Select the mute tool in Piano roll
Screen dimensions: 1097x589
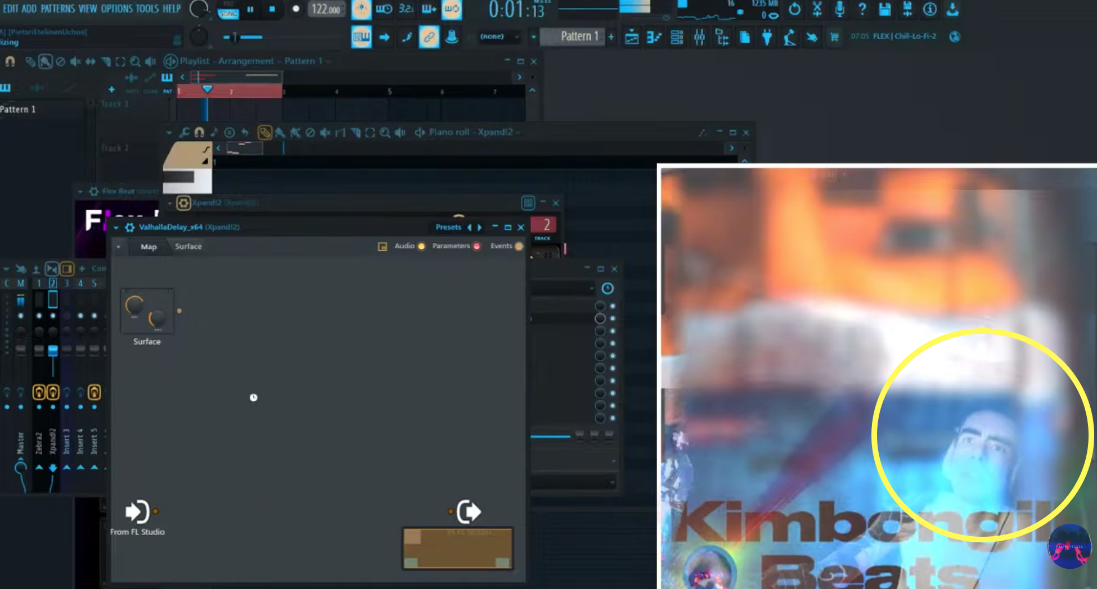coord(325,133)
